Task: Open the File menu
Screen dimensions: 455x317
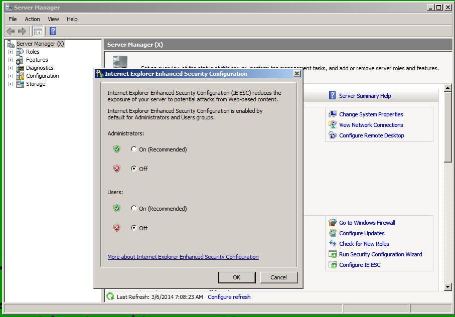Action: coord(13,19)
